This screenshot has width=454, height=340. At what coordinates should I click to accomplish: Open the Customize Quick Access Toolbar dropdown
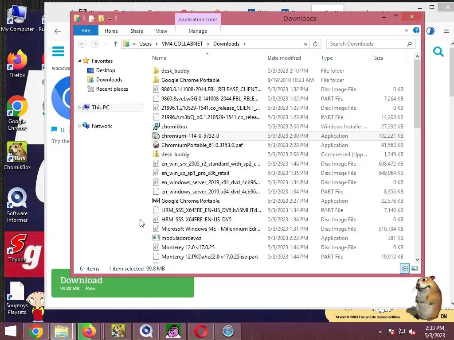point(110,19)
